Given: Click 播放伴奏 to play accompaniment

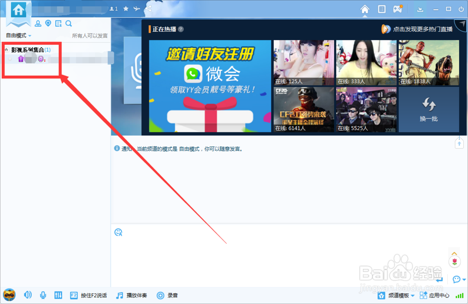Looking at the screenshot, I should coord(132,296).
